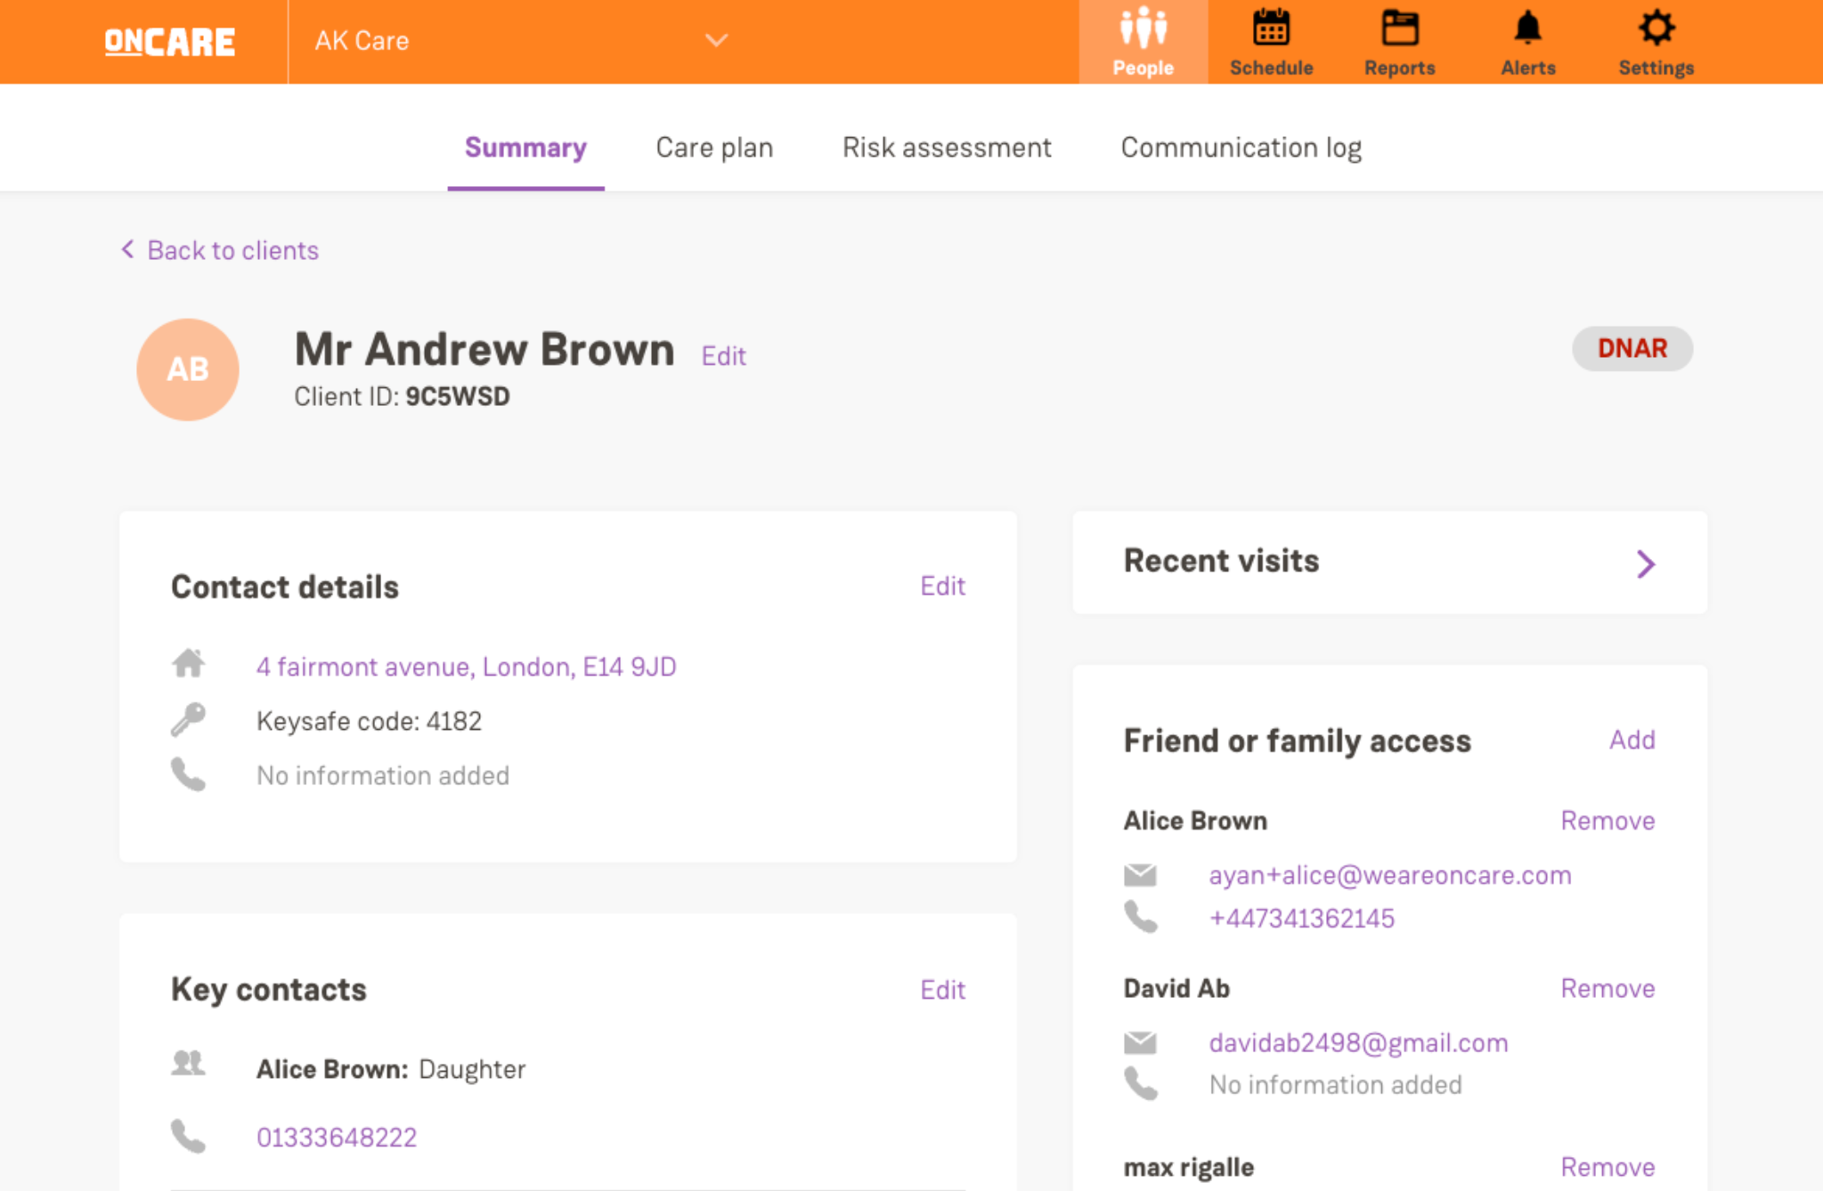The height and width of the screenshot is (1191, 1823).
Task: Expand Recent visits with chevron arrow
Action: (1645, 563)
